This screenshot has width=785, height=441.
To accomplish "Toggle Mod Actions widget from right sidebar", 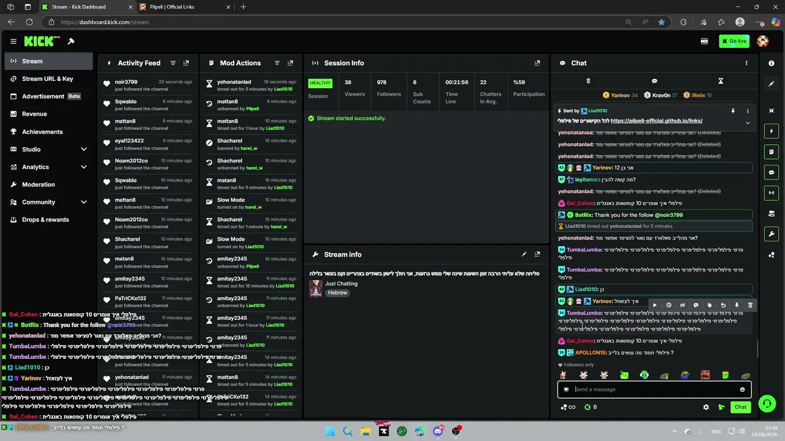I will 772,152.
